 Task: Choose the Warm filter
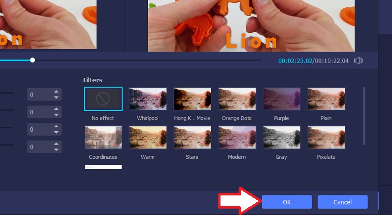pos(148,138)
